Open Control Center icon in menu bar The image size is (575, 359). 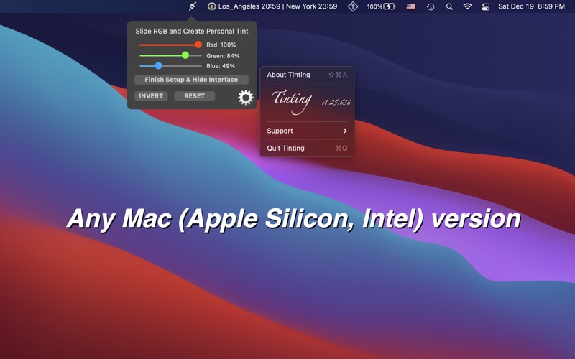tap(486, 6)
